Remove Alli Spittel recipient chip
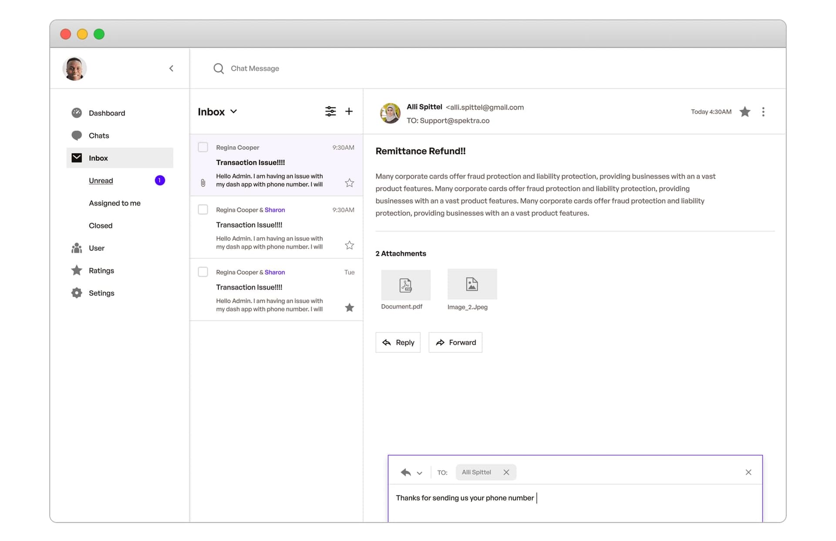836x541 pixels. (506, 472)
